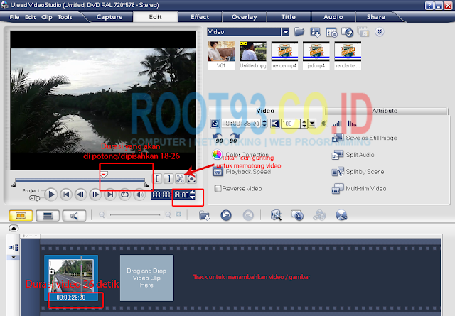This screenshot has width=455, height=316.
Task: Click the clip volume speaker icon
Action: tap(275, 124)
